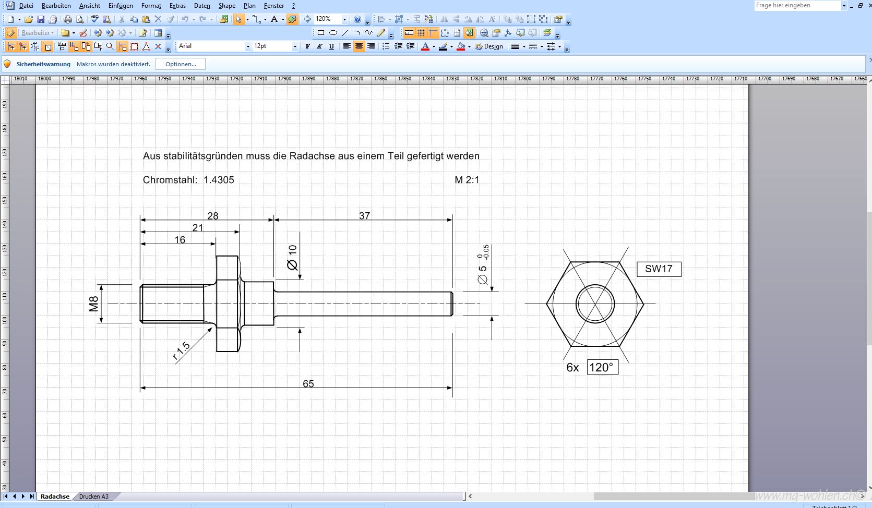Click the horizontal scrollbar left arrow
Image resolution: width=872 pixels, height=508 pixels.
coord(470,497)
